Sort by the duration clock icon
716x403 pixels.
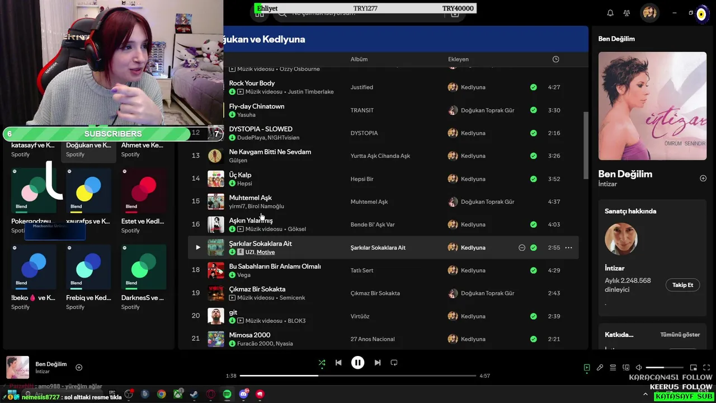555,59
